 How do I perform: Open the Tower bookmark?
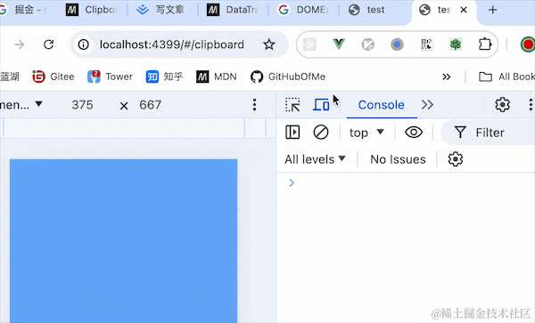point(110,77)
